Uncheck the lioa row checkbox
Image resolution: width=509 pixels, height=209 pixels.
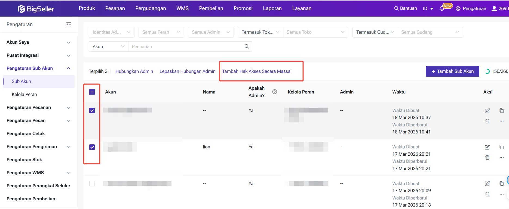pyautogui.click(x=92, y=147)
